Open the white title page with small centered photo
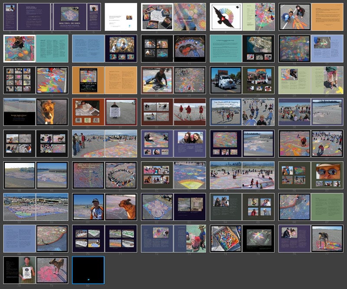 tap(121, 17)
